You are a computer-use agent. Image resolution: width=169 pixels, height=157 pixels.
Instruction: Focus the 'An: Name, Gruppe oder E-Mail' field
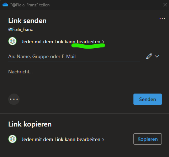coord(74,57)
